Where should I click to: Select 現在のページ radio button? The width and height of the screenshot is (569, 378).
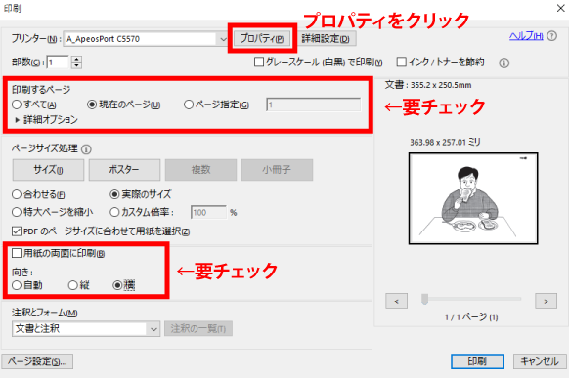point(92,105)
